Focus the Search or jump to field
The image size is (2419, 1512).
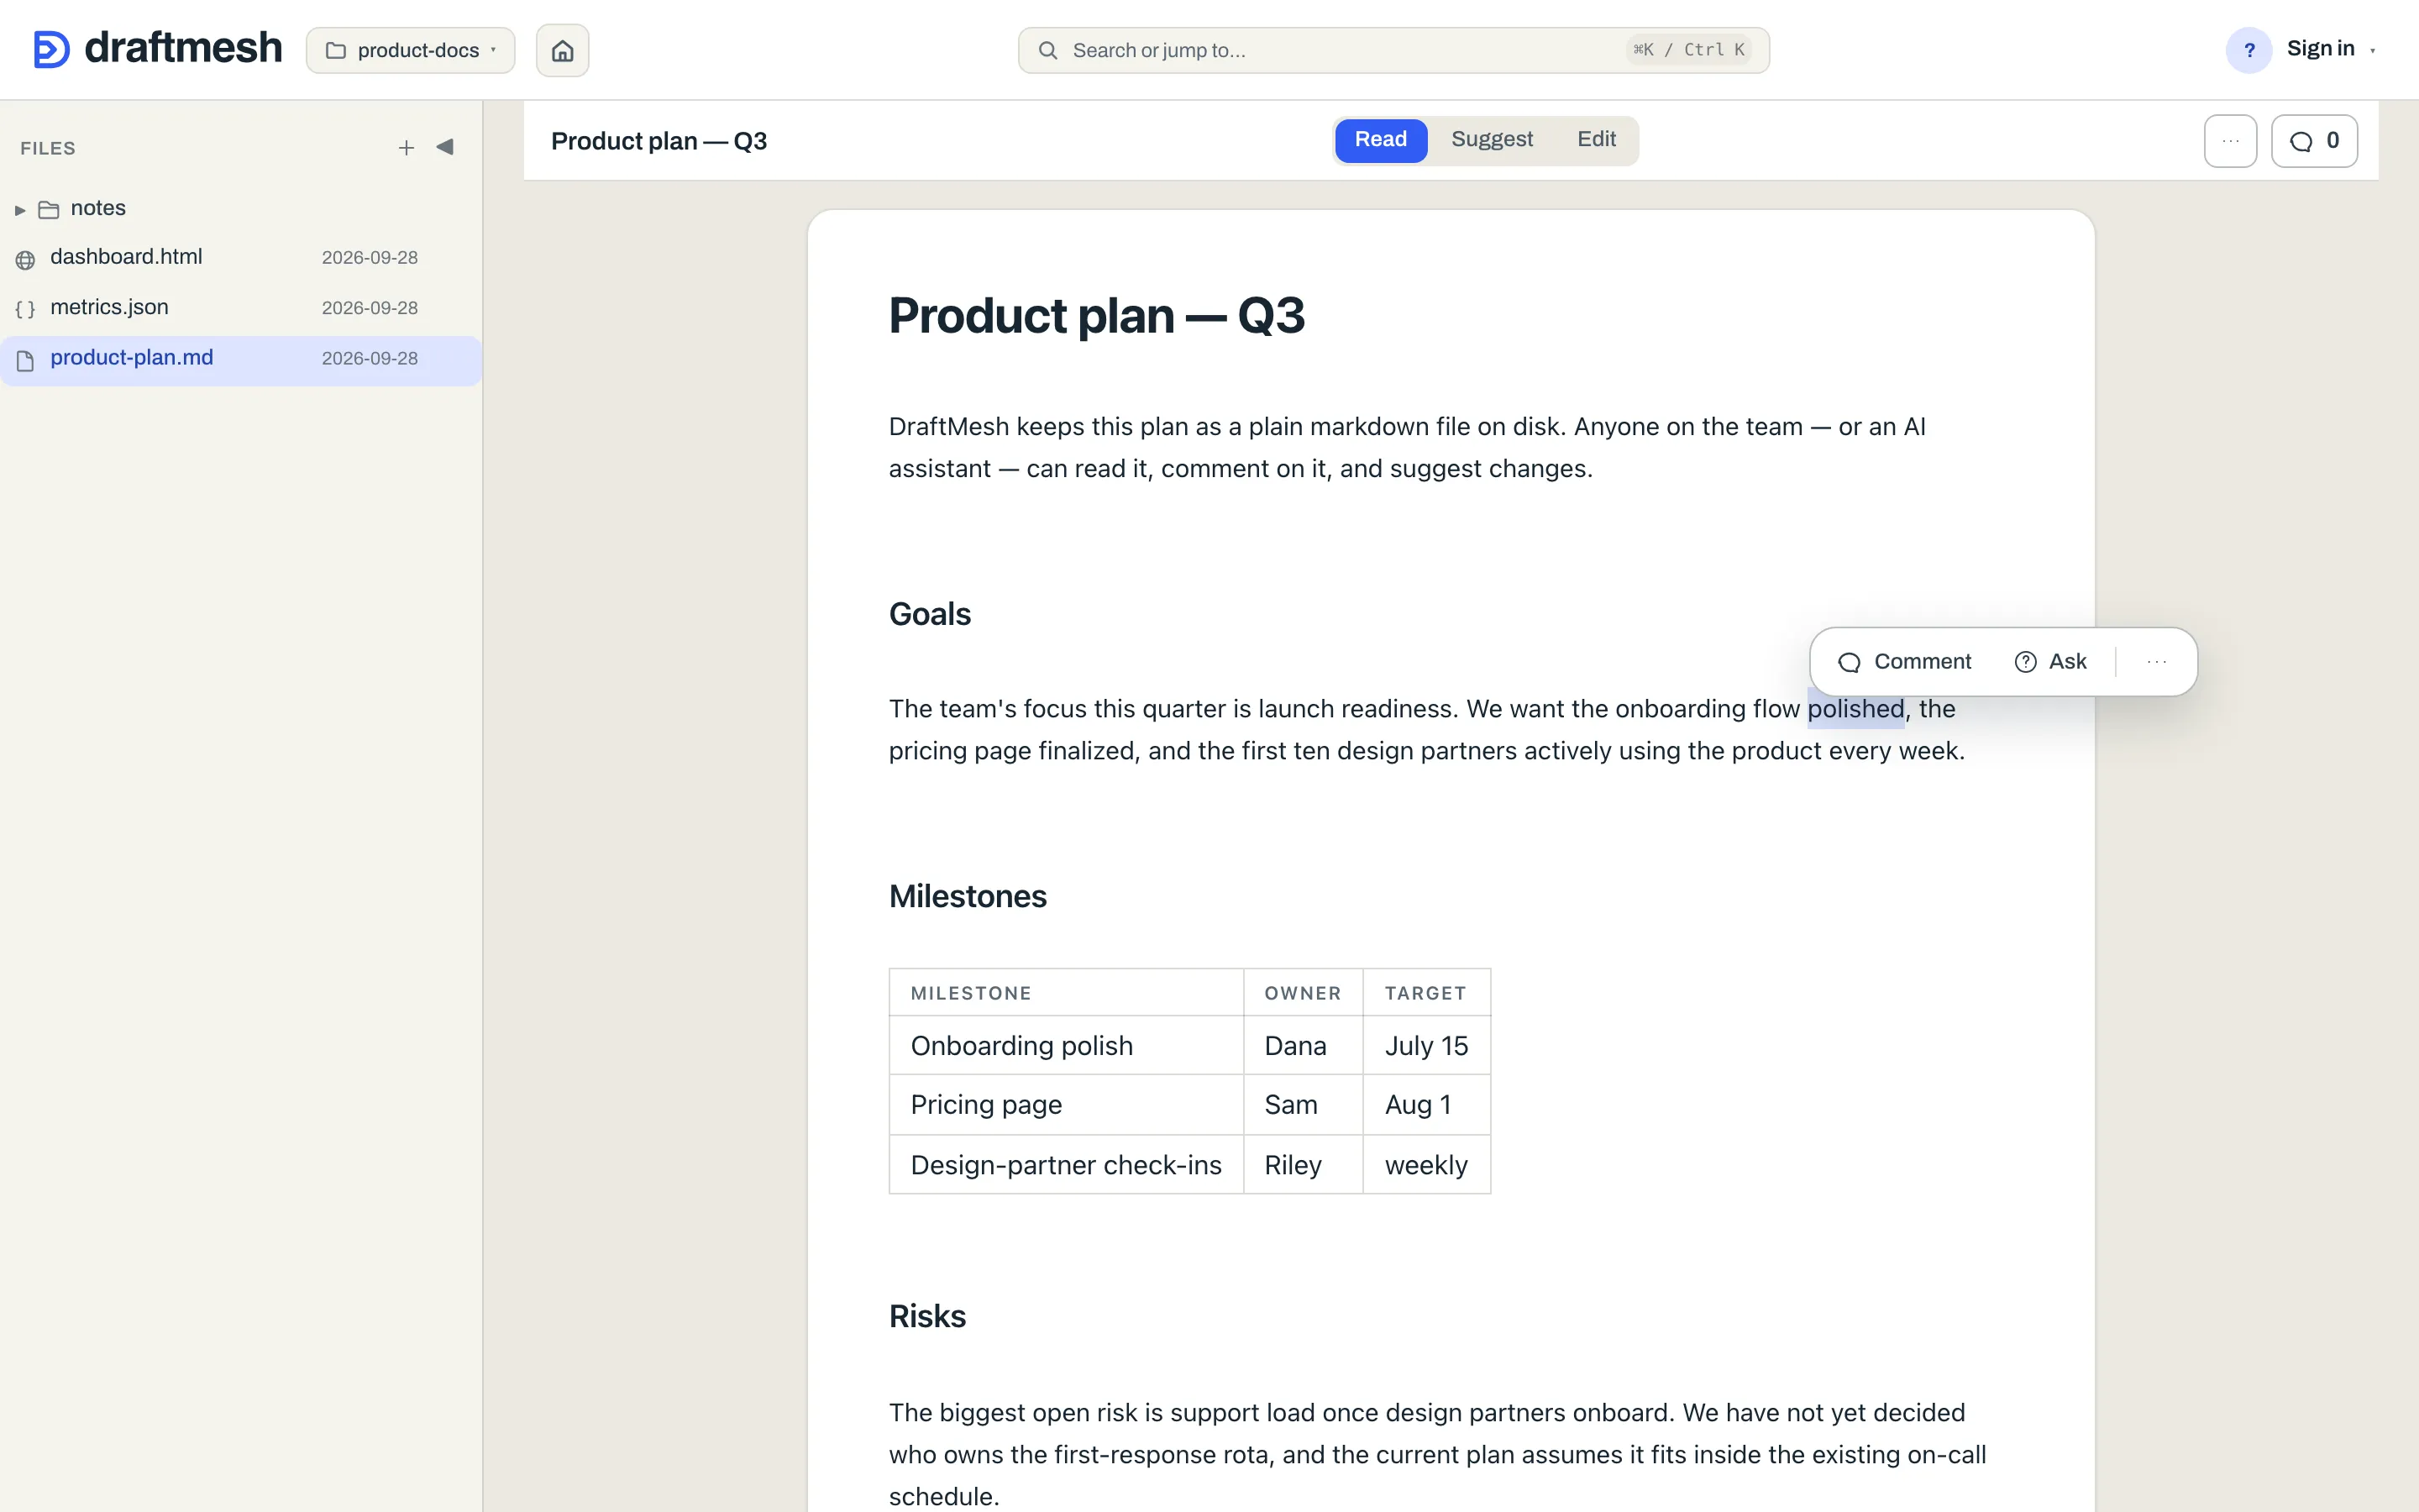point(1393,50)
